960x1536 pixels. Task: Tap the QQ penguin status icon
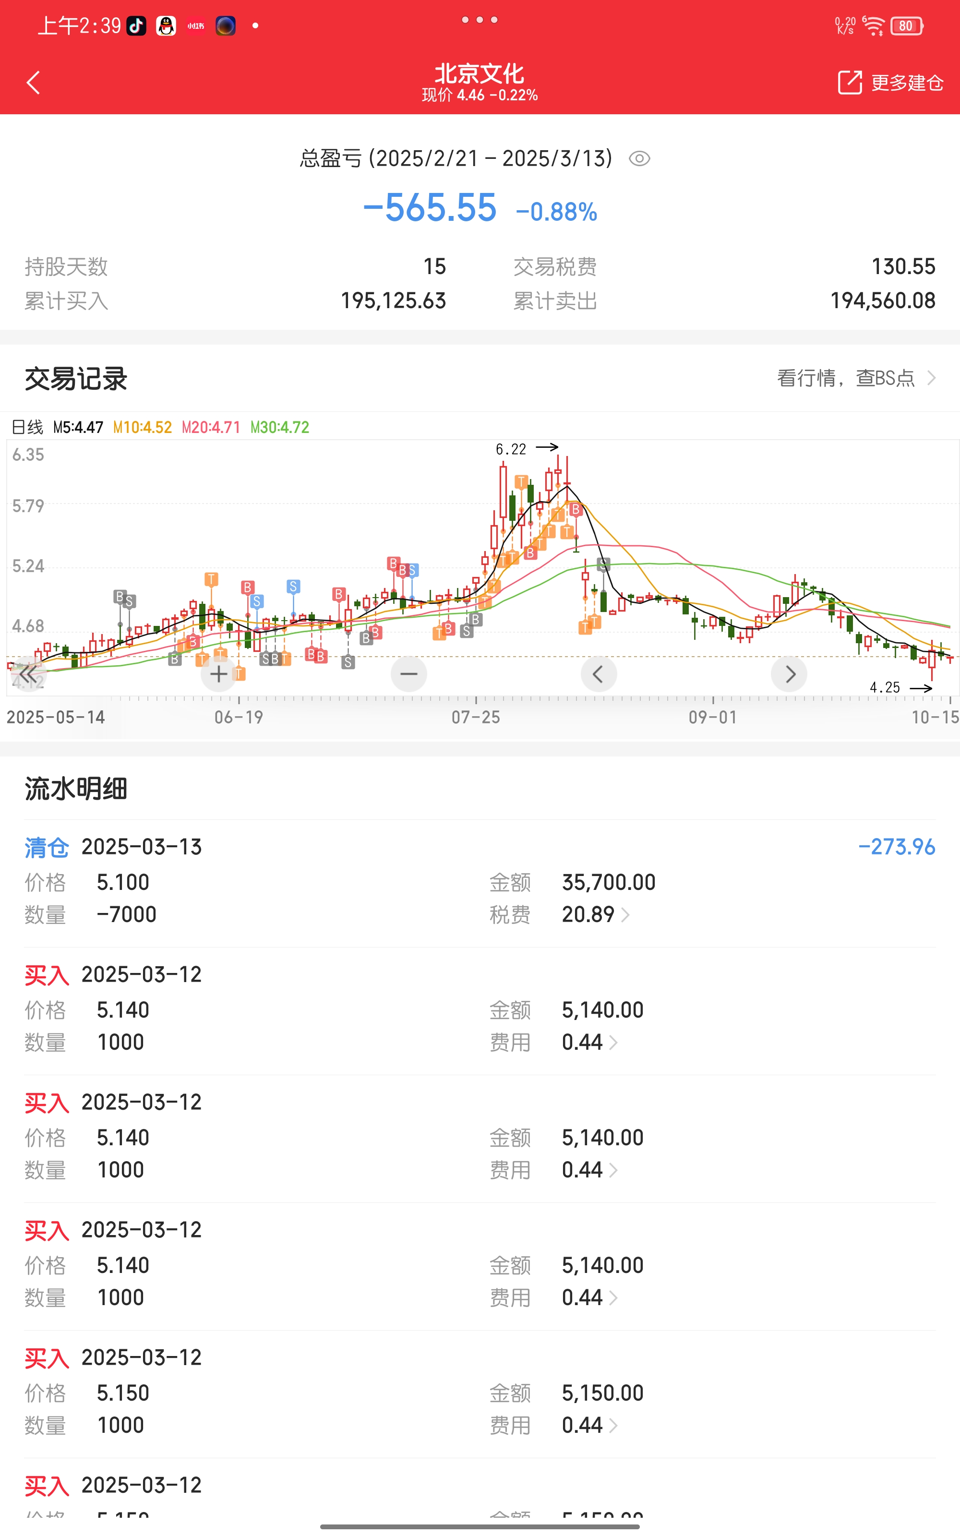(x=167, y=26)
